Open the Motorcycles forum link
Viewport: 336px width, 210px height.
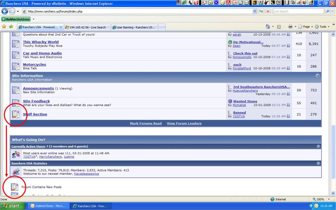(34, 64)
